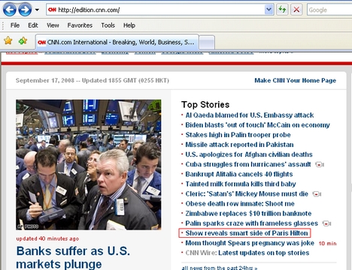Expand the address bar URL dropdown
This screenshot has height=270, width=352.
coord(269,10)
